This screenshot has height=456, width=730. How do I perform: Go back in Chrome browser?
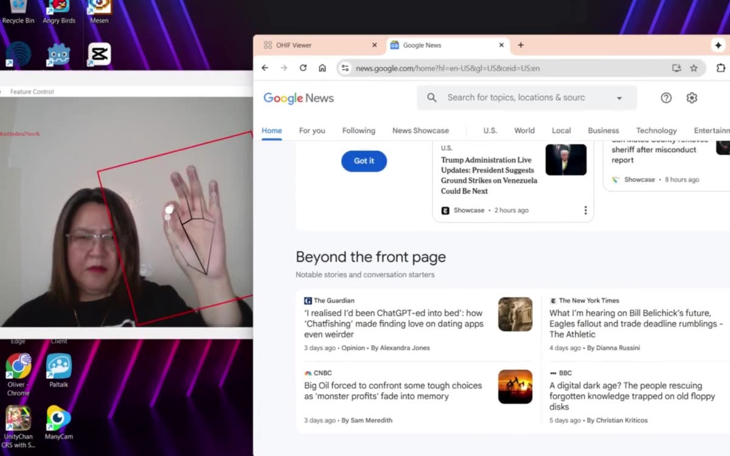(265, 68)
